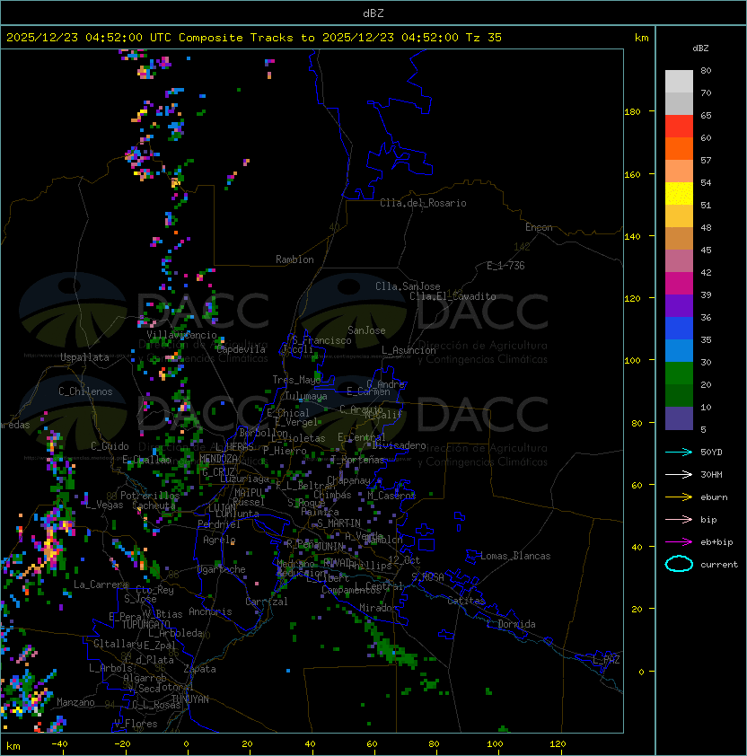Click the '42' value on dBZ scale
The image size is (747, 756).
pyautogui.click(x=706, y=272)
